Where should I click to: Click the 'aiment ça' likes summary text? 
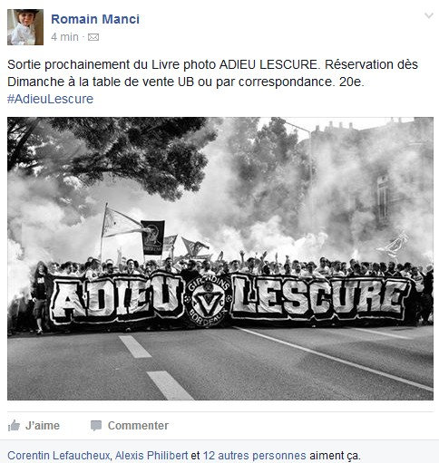point(335,455)
